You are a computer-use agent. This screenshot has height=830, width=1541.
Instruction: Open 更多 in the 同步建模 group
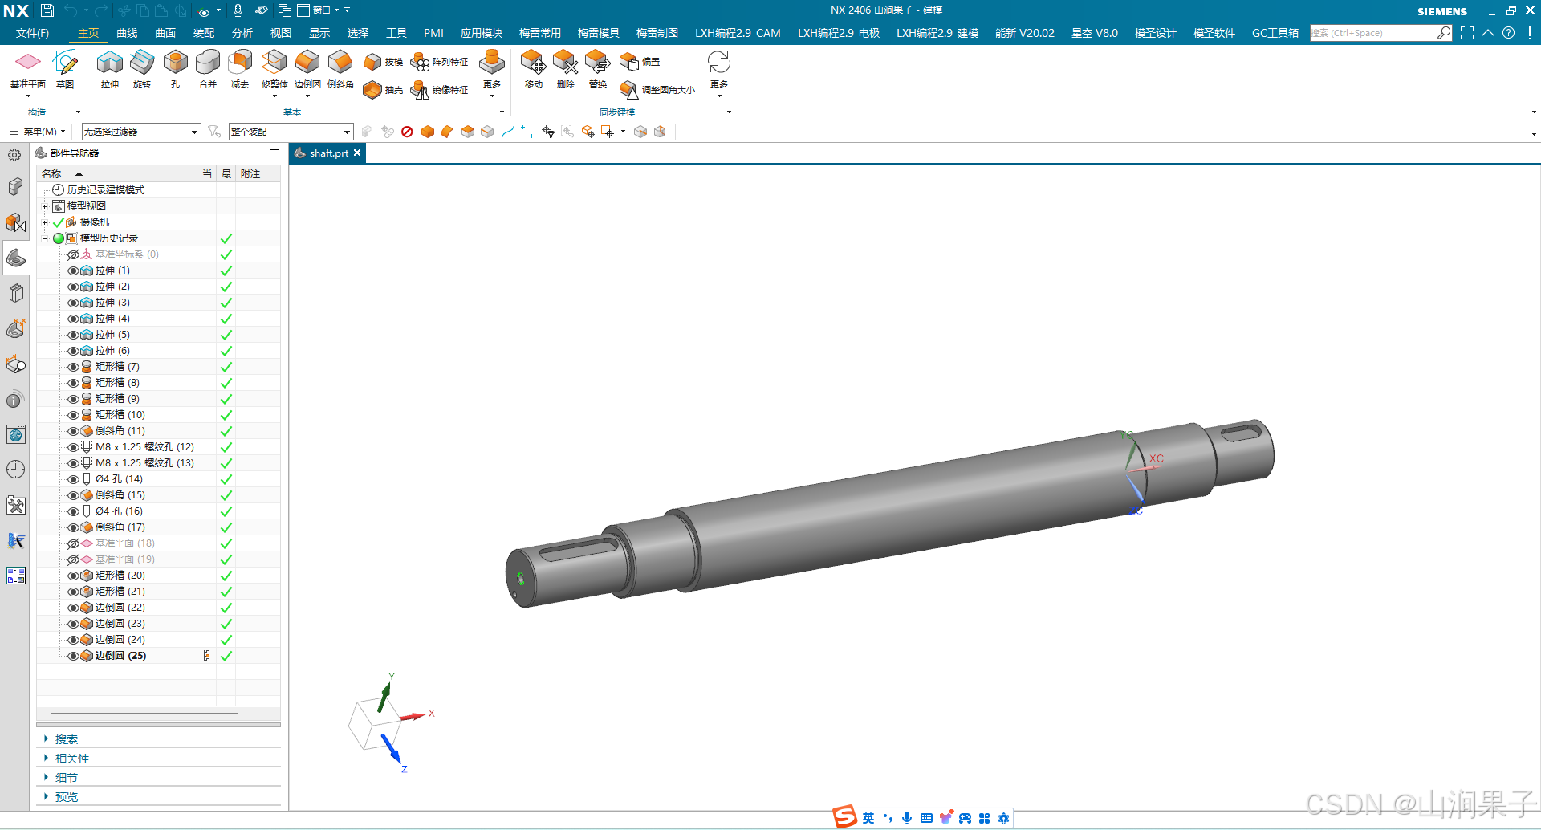pos(719,72)
